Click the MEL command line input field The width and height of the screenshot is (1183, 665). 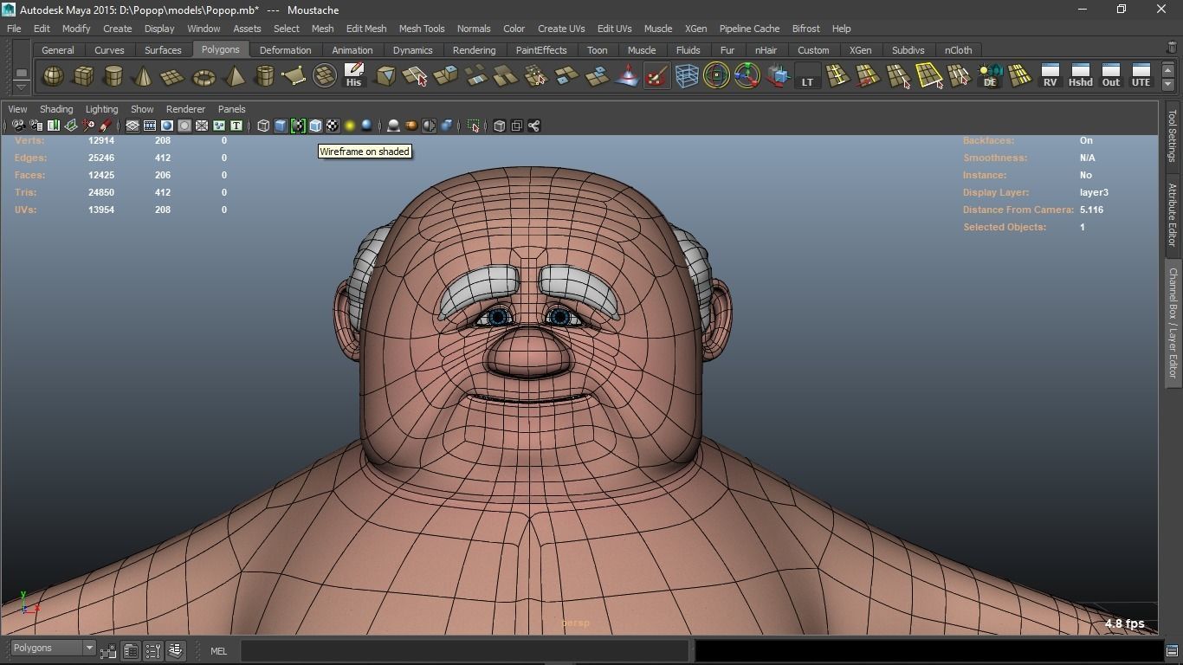pyautogui.click(x=465, y=651)
